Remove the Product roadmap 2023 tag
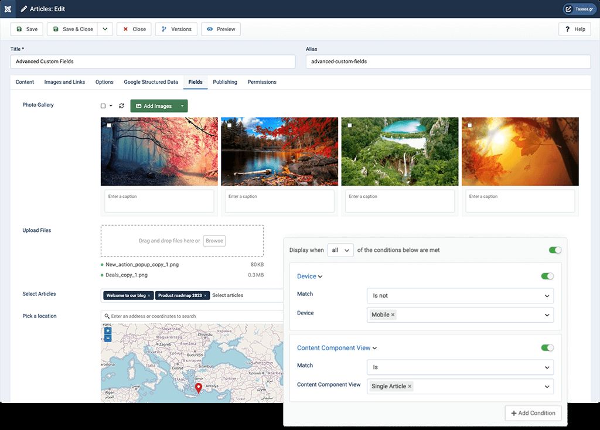Screen dimensions: 600x430 click(205, 296)
